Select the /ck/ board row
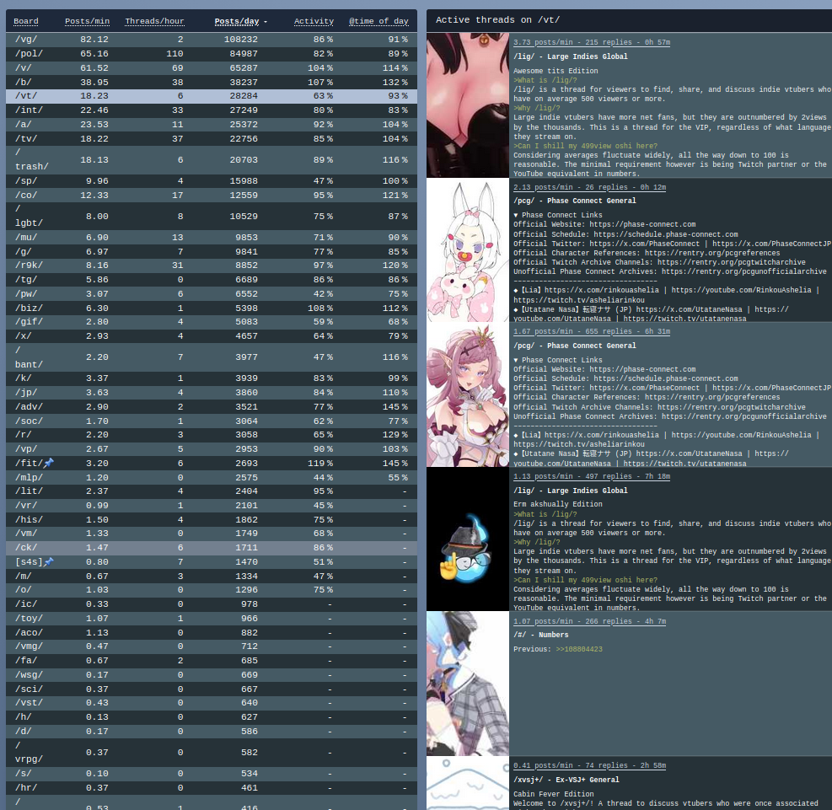Image resolution: width=832 pixels, height=810 pixels. 212,547
